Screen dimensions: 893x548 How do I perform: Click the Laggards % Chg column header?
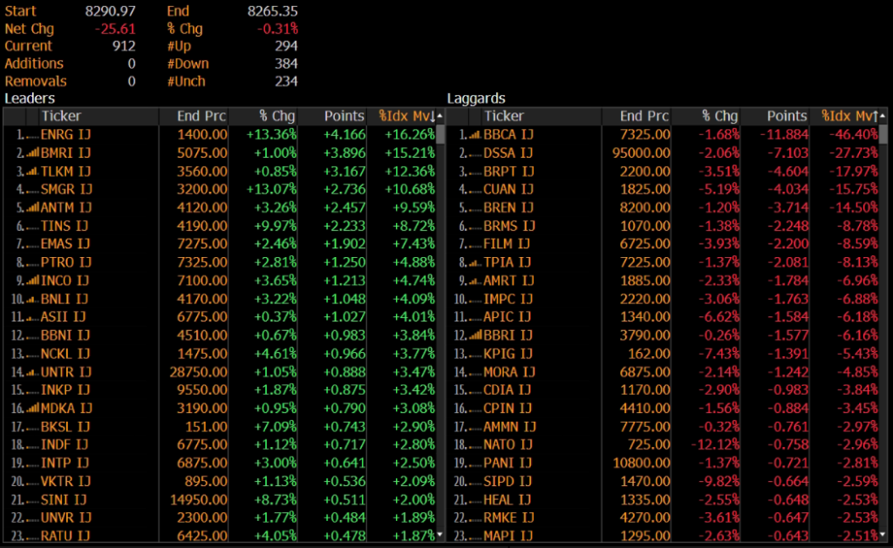click(719, 116)
